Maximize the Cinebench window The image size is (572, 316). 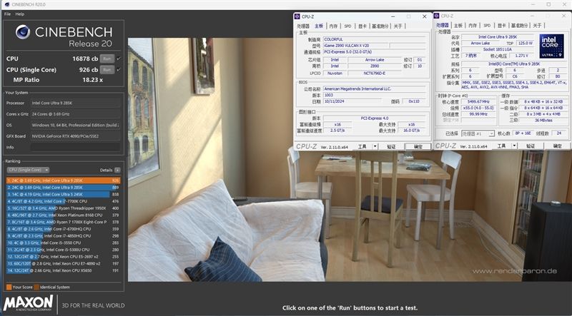tap(548, 4)
